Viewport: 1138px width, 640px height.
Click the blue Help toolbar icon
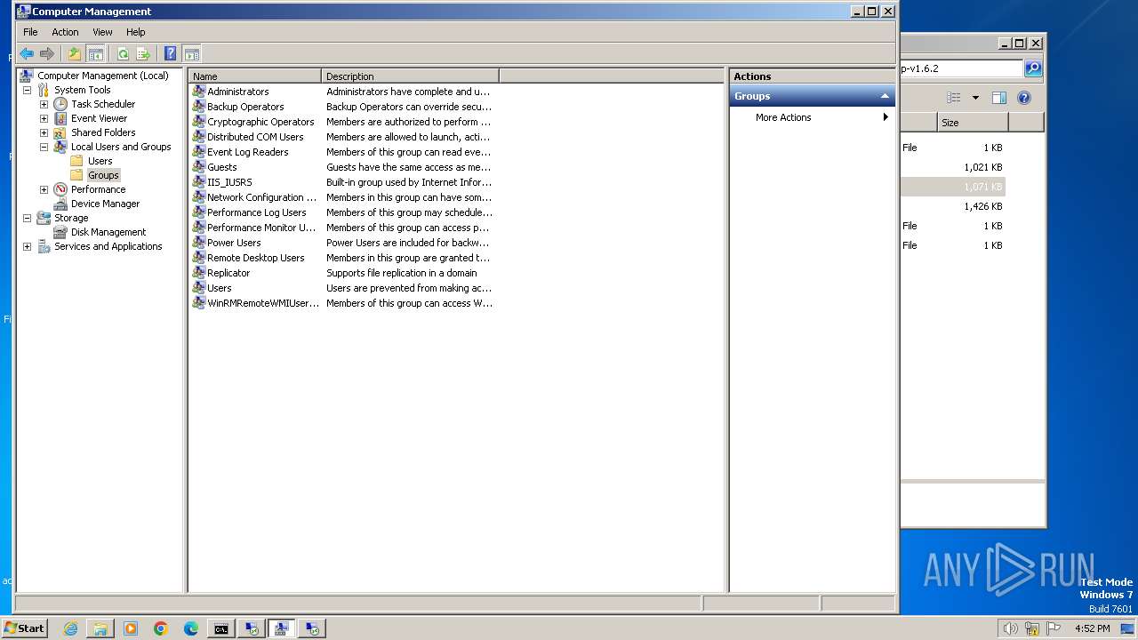pyautogui.click(x=171, y=53)
